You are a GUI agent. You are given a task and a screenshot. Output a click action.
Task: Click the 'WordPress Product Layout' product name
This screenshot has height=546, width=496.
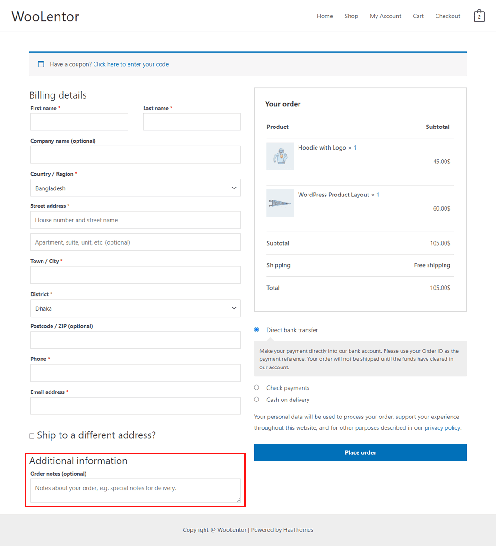(x=334, y=195)
